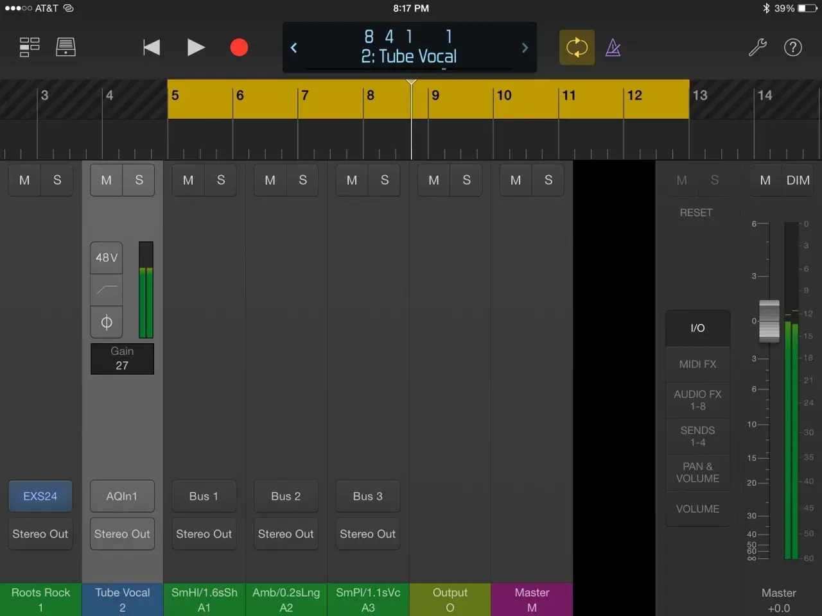Switch to MIDI FX view
822x616 pixels.
click(697, 364)
